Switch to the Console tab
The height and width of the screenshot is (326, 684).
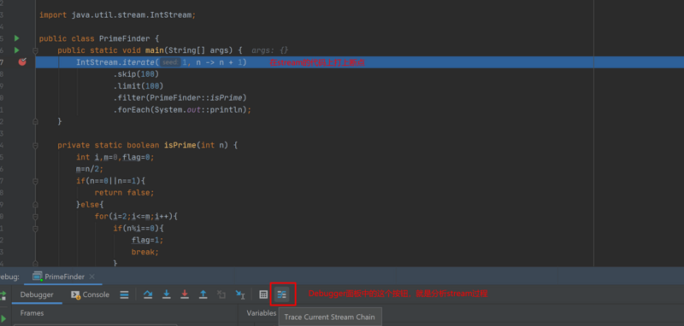[91, 294]
